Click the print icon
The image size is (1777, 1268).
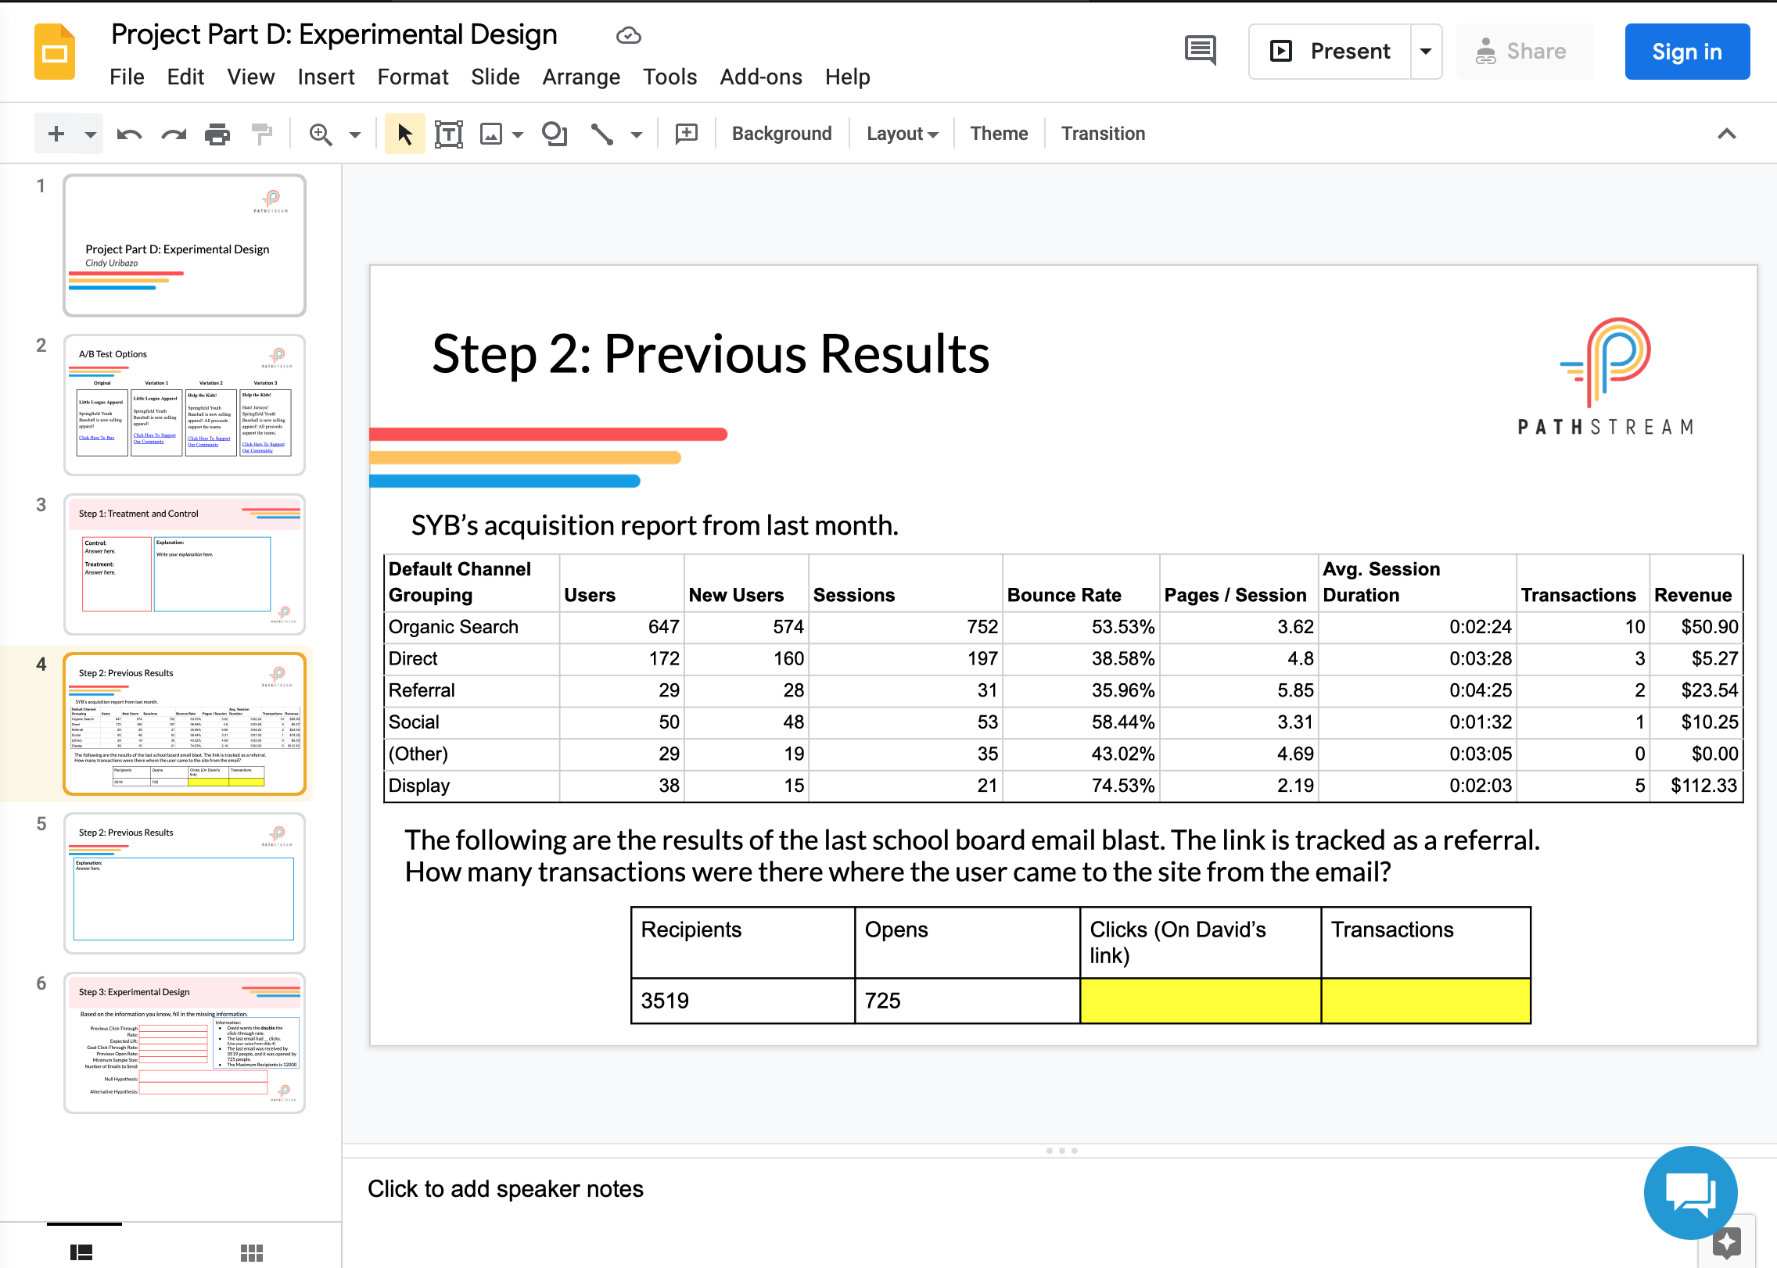pos(217,134)
